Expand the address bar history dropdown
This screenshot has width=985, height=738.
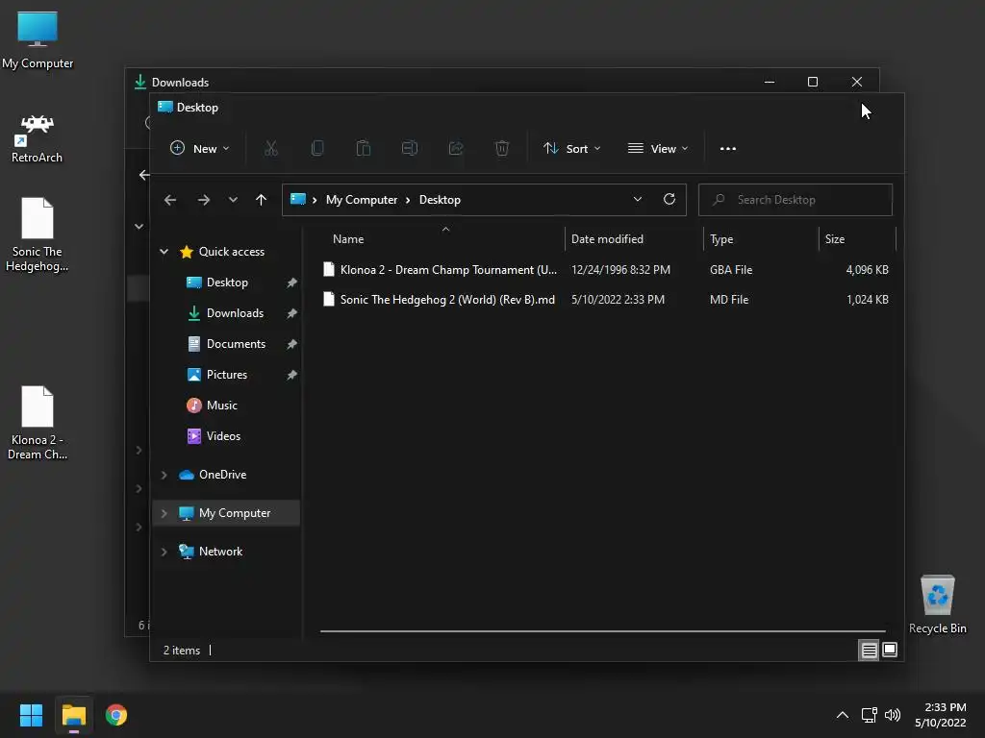[x=638, y=200]
